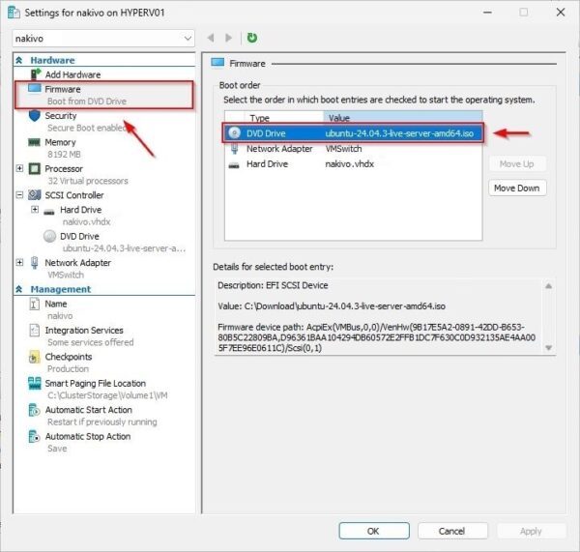Click the 'Description: EFI SCSI Device' text
Screen dimensions: 580x552
[273, 285]
